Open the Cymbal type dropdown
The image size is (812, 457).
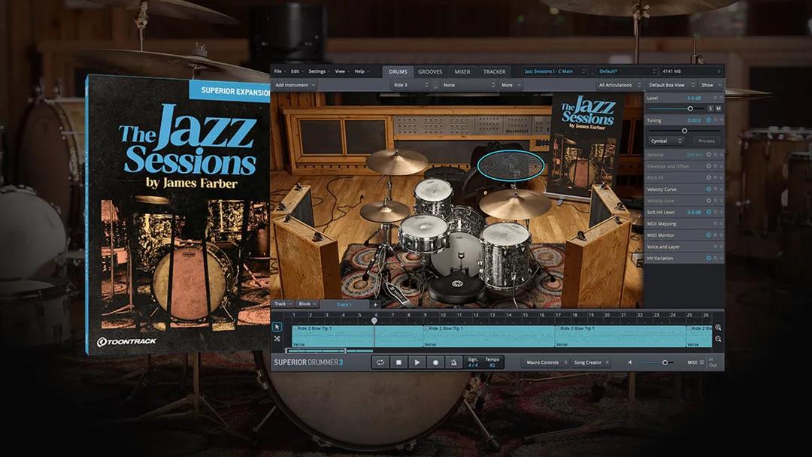pyautogui.click(x=666, y=141)
